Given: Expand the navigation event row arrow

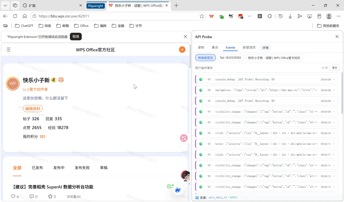Looking at the screenshot, I should [x=334, y=90].
